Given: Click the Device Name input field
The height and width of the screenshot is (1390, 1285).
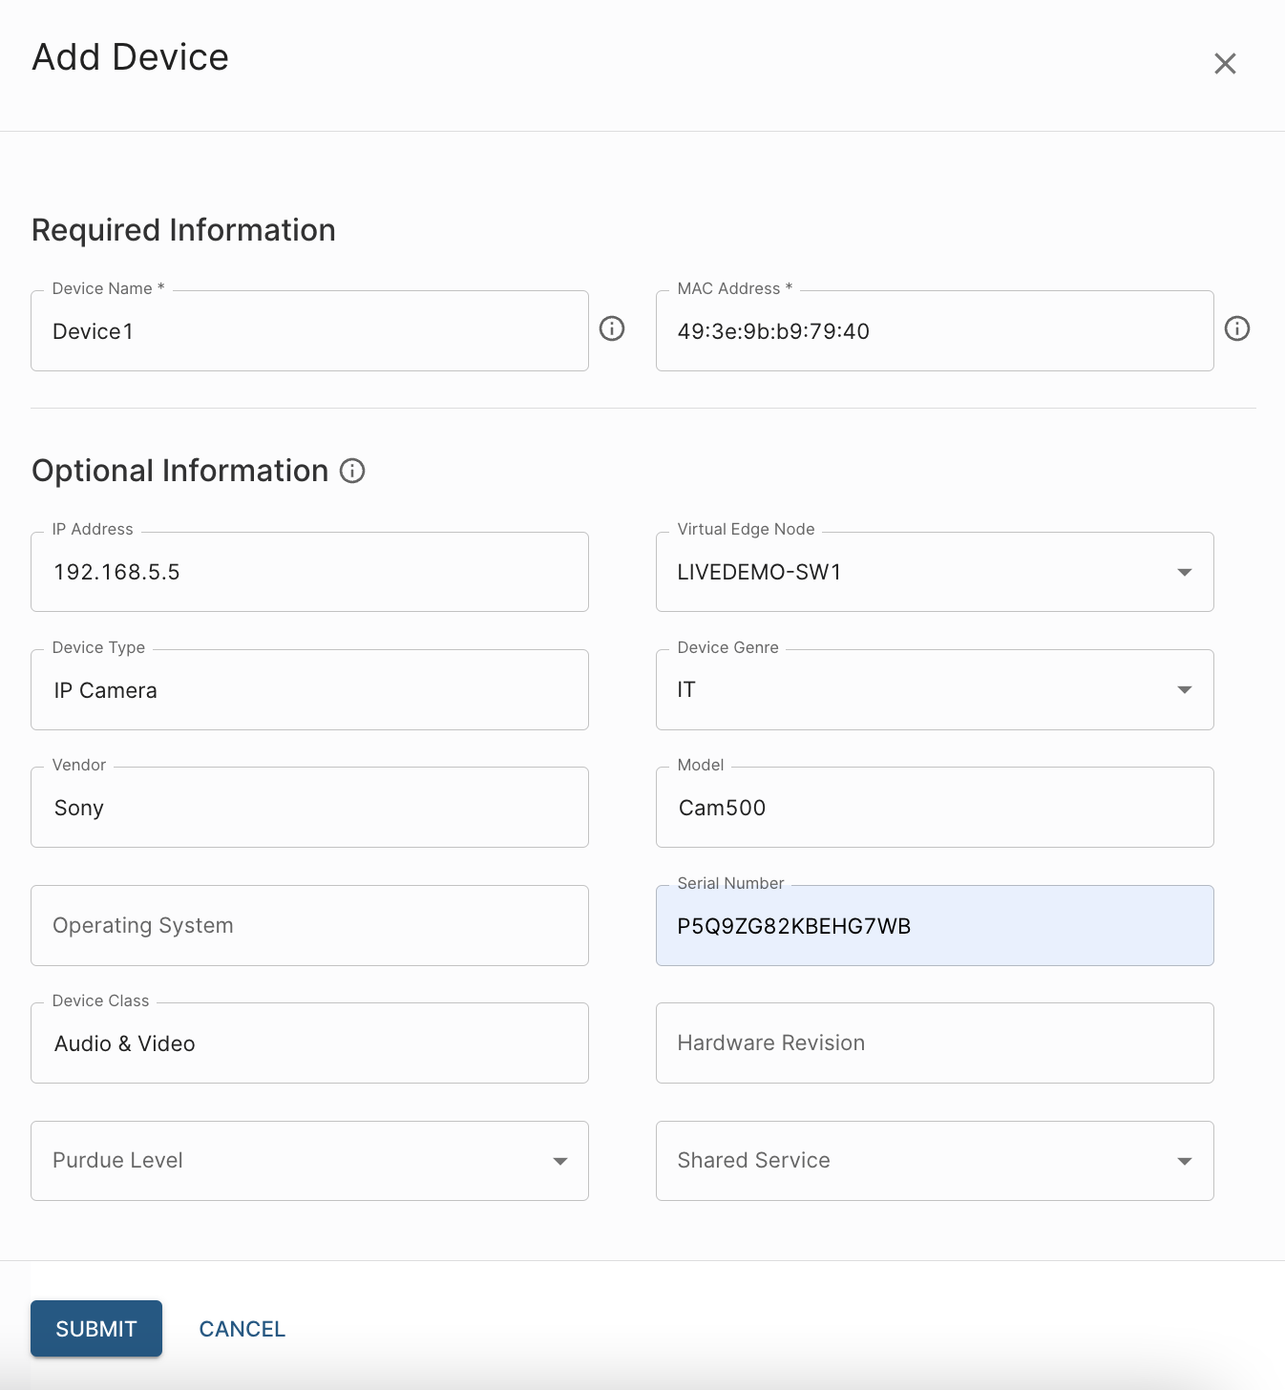Looking at the screenshot, I should point(309,331).
